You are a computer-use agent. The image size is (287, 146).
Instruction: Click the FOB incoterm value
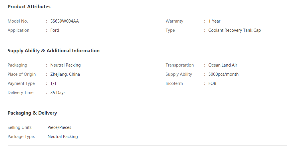(x=212, y=83)
